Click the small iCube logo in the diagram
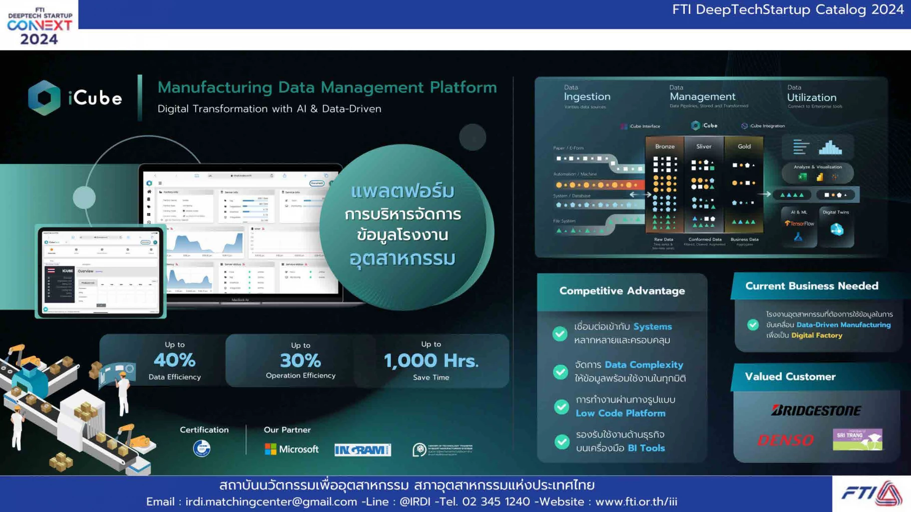Image resolution: width=911 pixels, height=512 pixels. [x=704, y=125]
